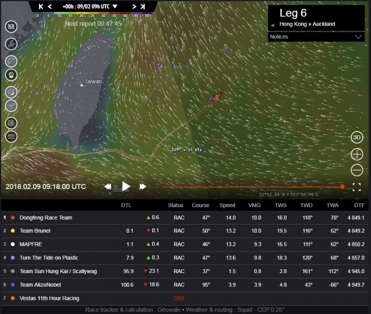Image resolution: width=371 pixels, height=314 pixels.
Task: Expand the Notices panel
Action: point(316,37)
